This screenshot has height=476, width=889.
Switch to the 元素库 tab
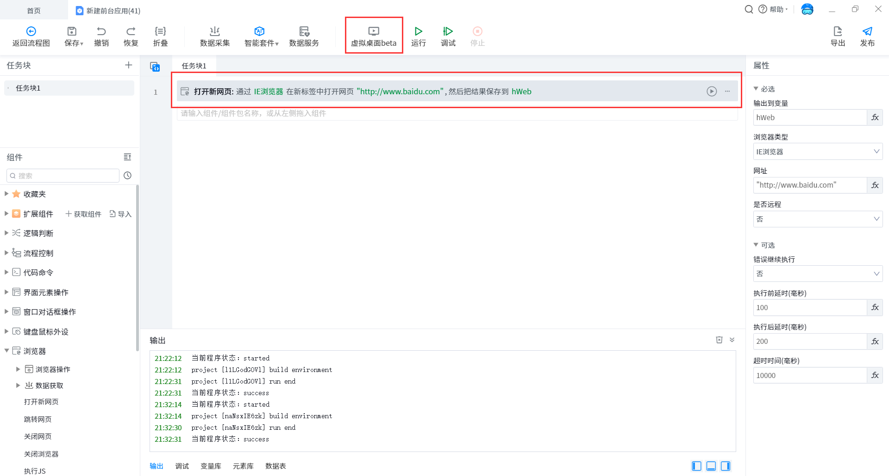(x=243, y=466)
